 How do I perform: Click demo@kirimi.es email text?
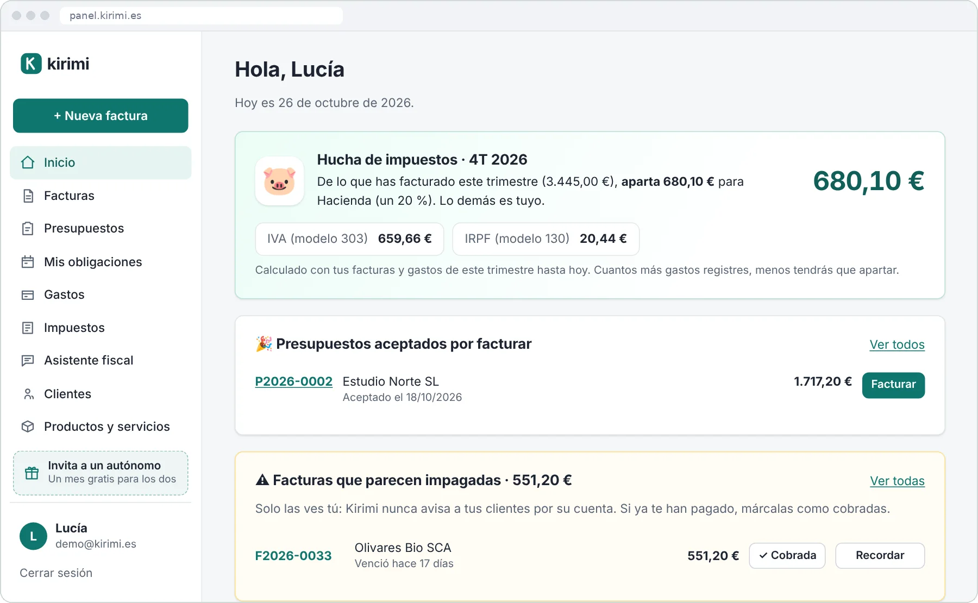tap(96, 544)
